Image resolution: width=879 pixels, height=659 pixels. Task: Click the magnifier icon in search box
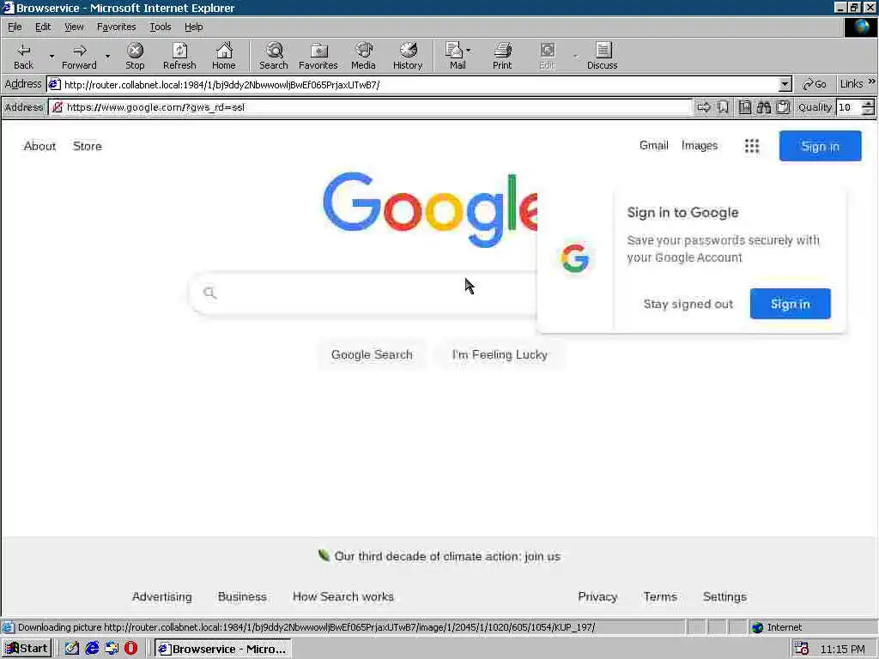click(x=209, y=293)
